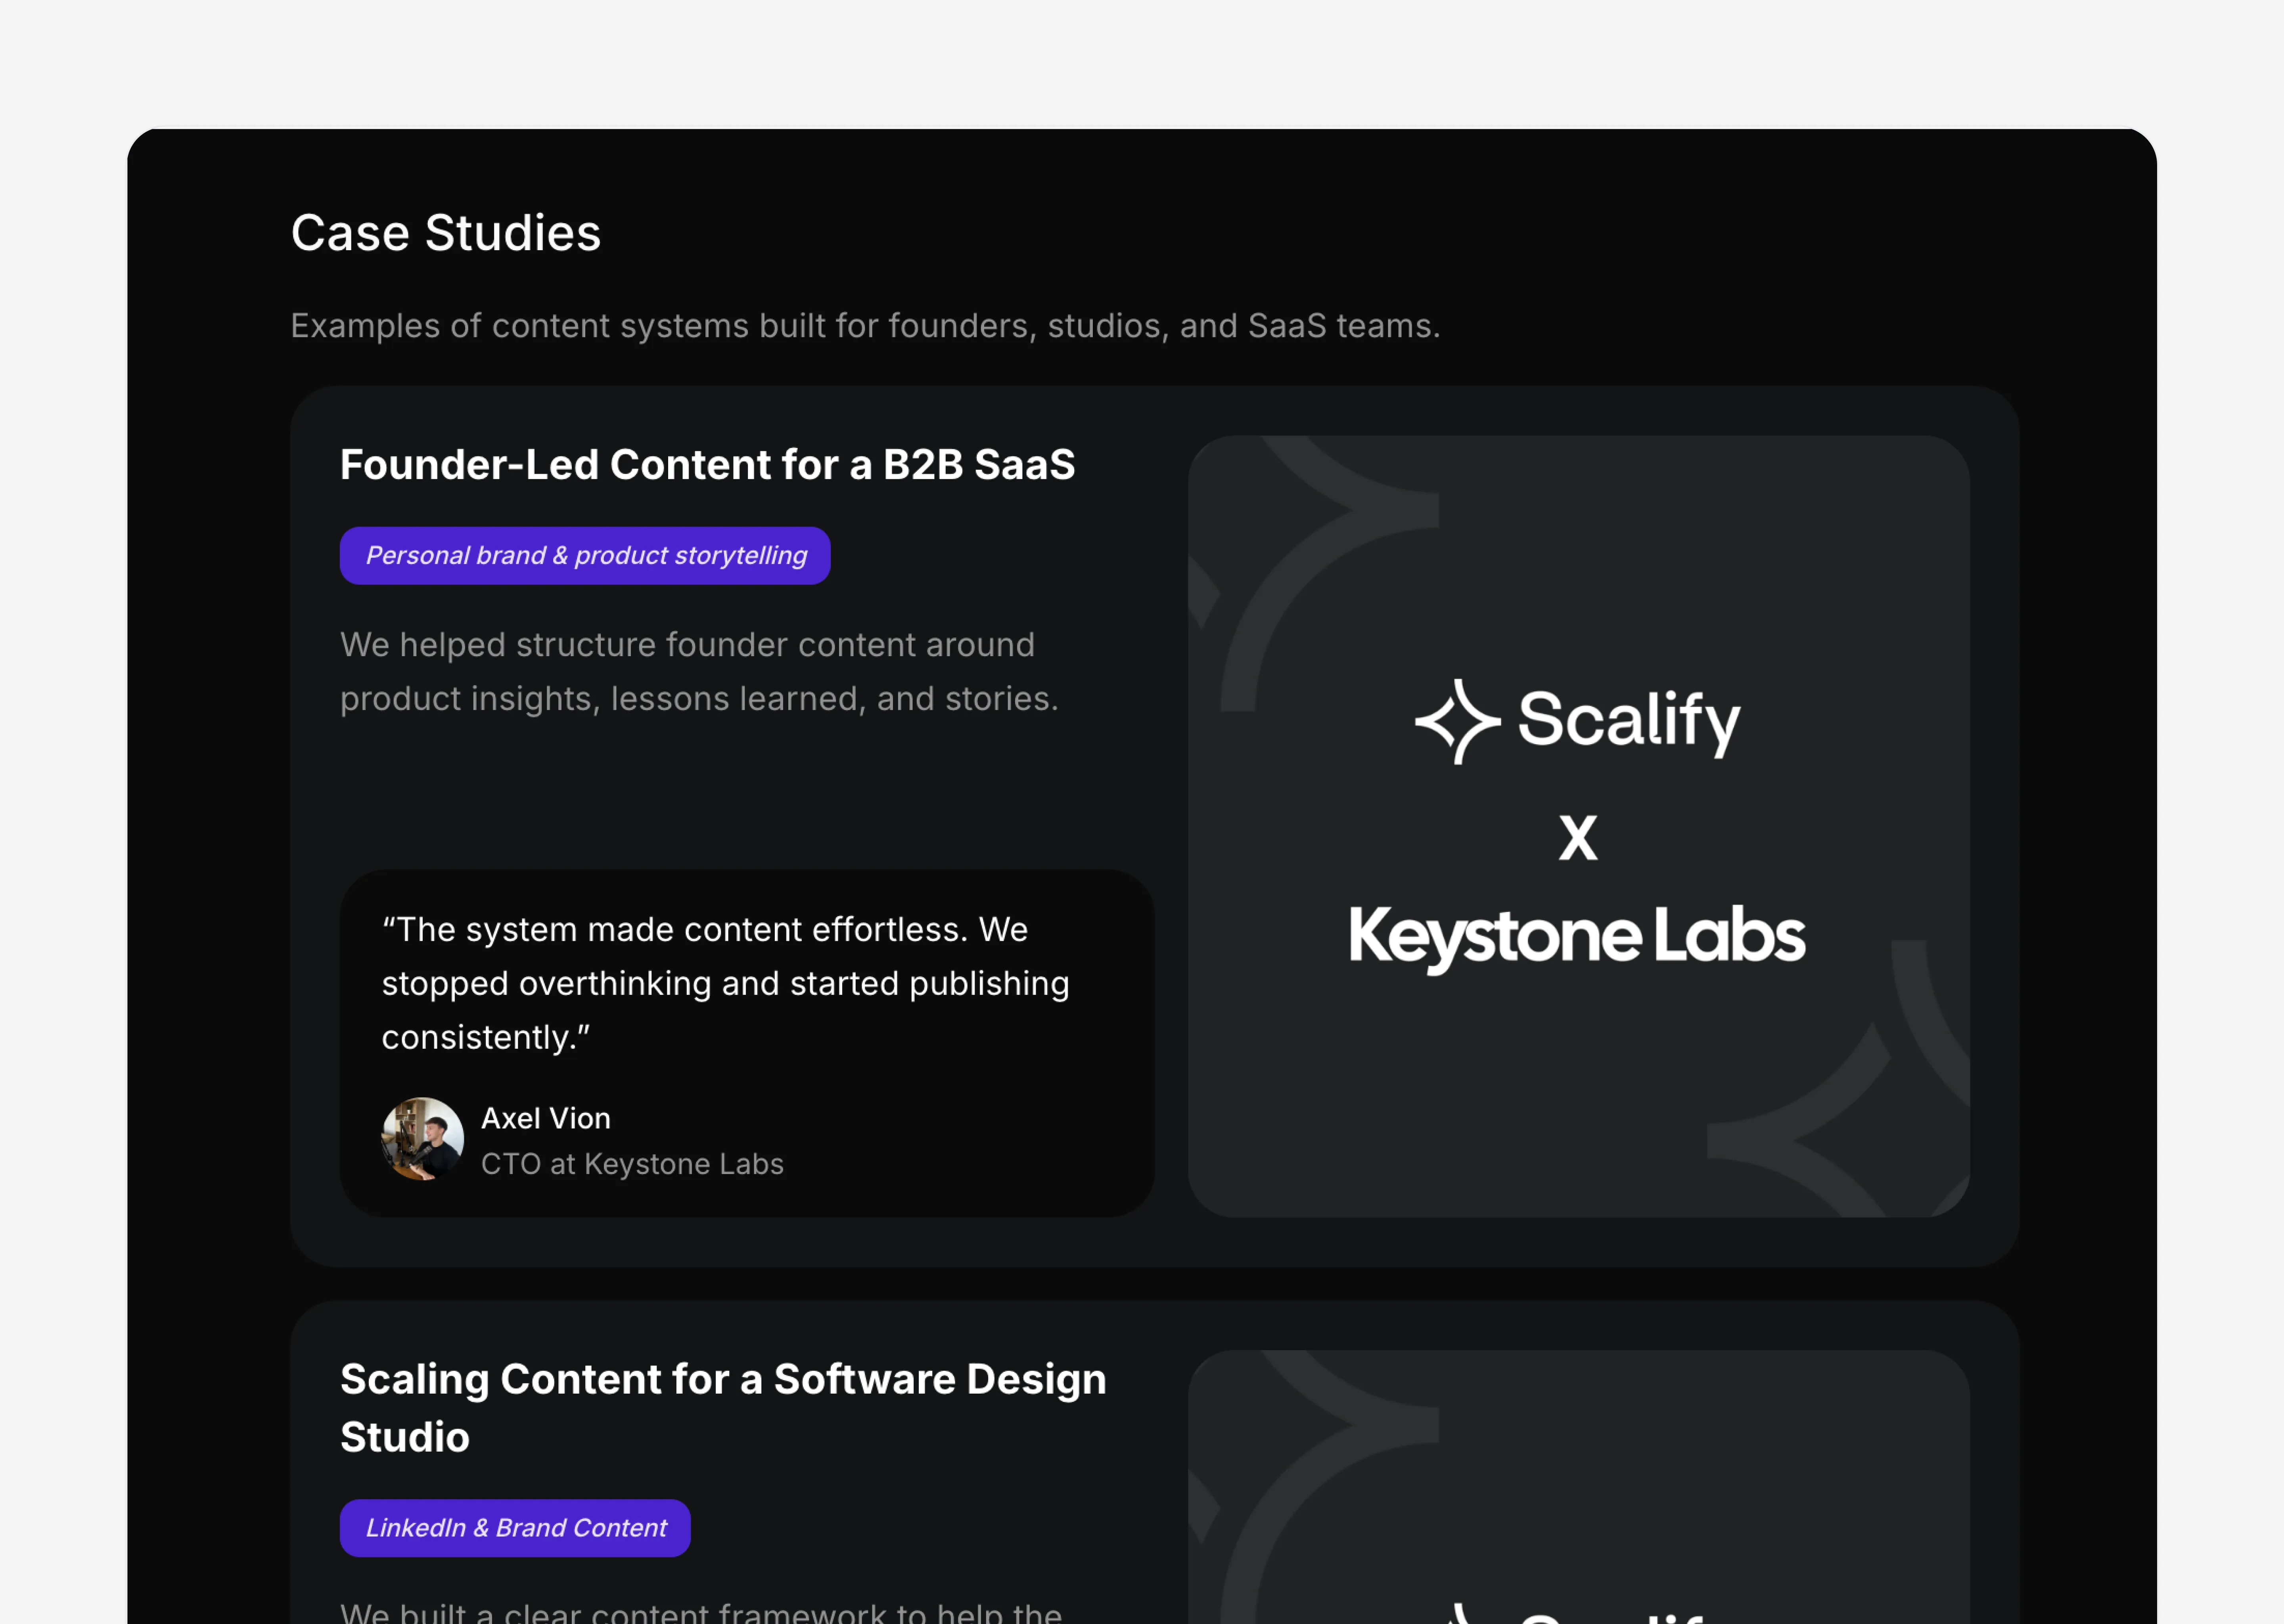2284x1624 pixels.
Task: Click the Personal brand & product storytelling tag
Action: (585, 556)
